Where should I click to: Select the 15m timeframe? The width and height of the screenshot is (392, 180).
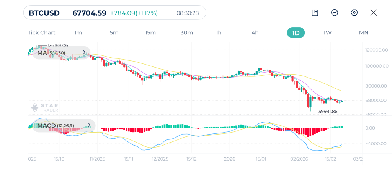(x=150, y=33)
